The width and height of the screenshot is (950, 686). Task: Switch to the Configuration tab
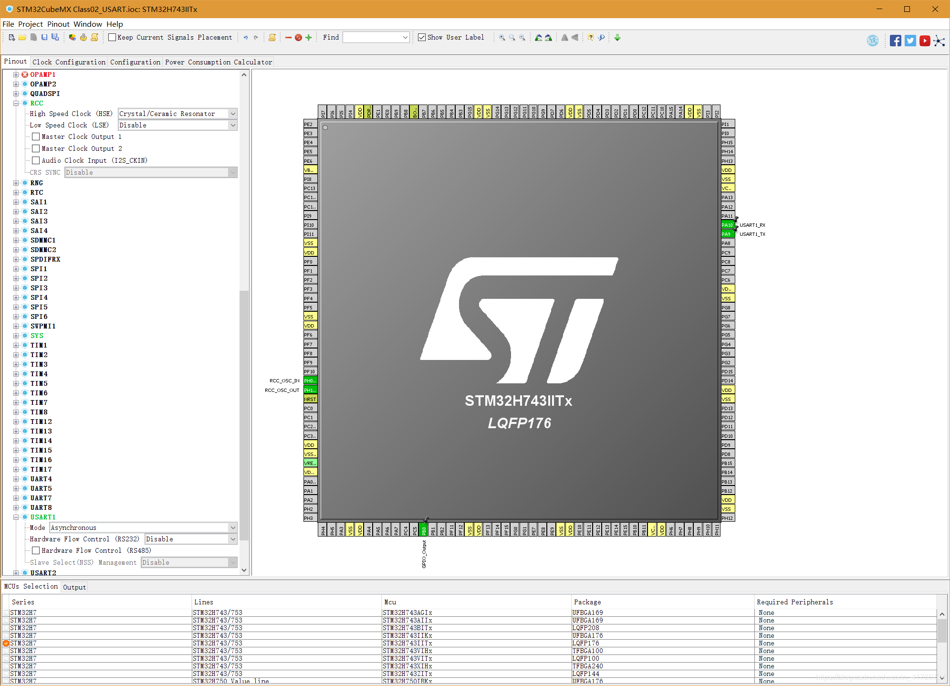pyautogui.click(x=136, y=62)
